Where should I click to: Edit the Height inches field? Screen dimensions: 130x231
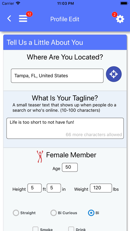pos(54,188)
